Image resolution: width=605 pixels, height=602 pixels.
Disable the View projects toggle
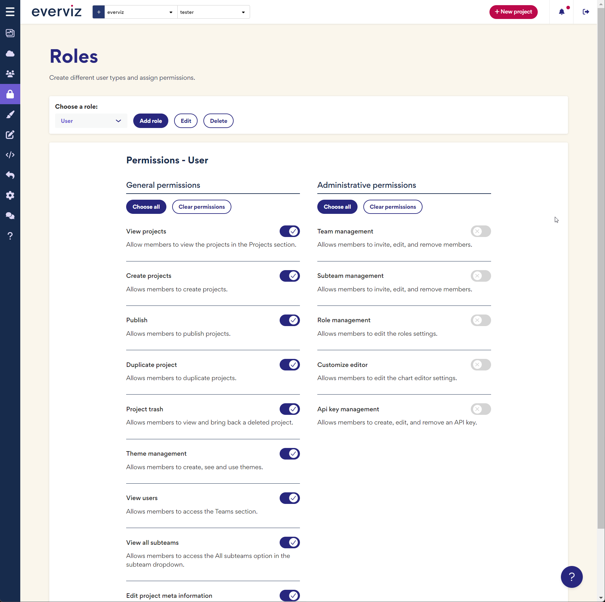coord(290,231)
